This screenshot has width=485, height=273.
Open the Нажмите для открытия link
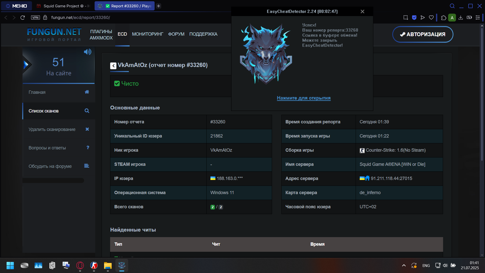click(304, 98)
